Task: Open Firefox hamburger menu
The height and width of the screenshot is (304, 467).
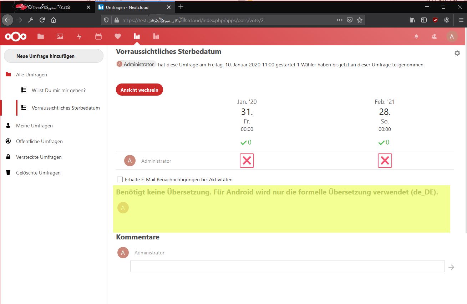Action: point(461,20)
